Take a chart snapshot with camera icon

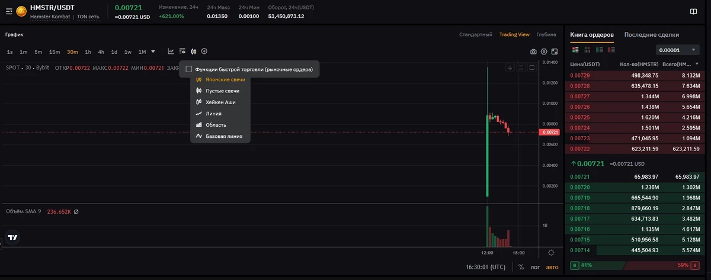click(533, 52)
